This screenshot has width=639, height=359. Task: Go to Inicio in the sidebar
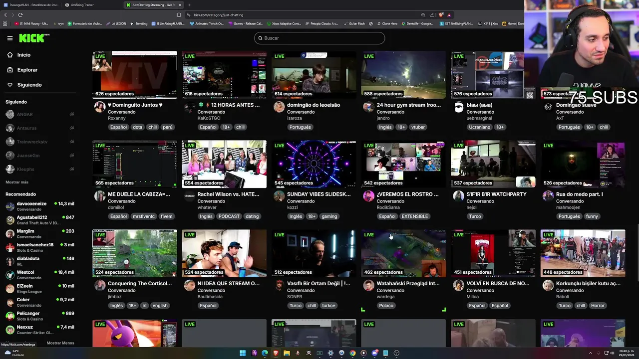(24, 55)
